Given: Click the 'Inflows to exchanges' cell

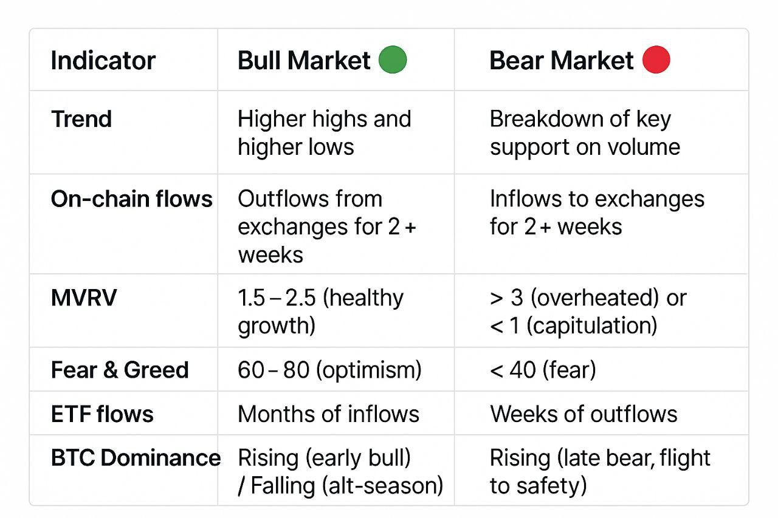Looking at the screenshot, I should pyautogui.click(x=596, y=213).
